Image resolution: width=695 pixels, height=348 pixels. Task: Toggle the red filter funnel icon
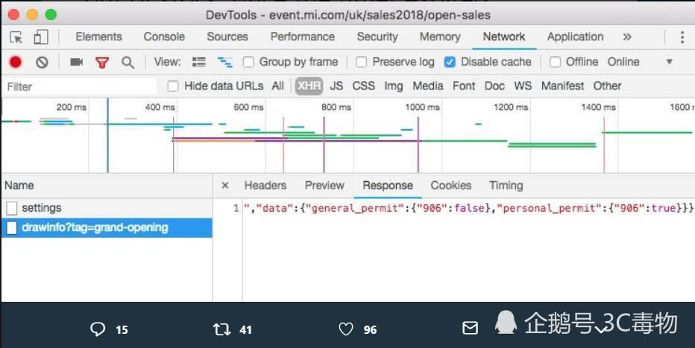click(x=102, y=63)
